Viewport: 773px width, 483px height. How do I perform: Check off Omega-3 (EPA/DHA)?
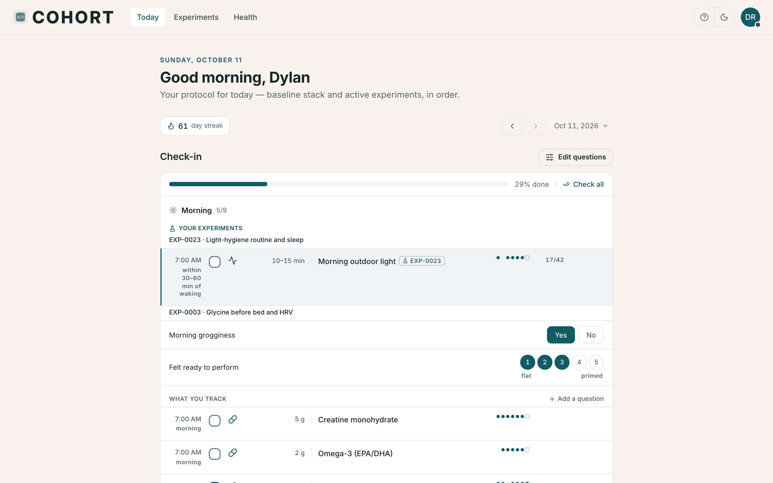[x=215, y=454]
